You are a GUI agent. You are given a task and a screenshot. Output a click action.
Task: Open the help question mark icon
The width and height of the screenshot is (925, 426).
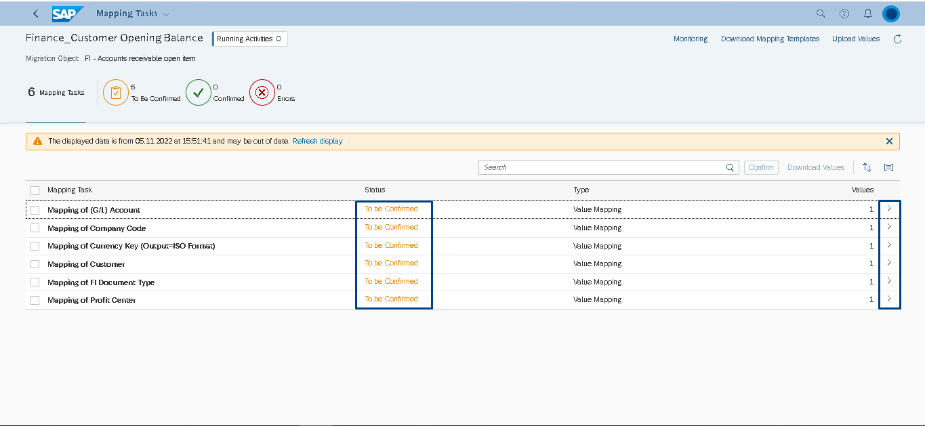(844, 14)
